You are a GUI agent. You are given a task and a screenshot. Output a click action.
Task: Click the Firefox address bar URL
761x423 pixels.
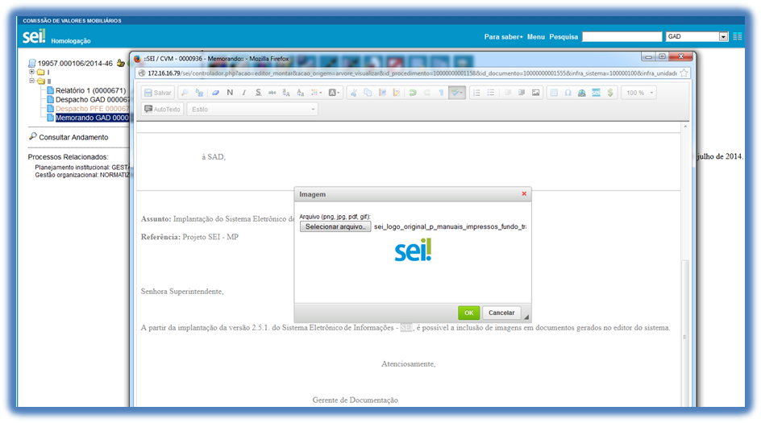(412, 73)
